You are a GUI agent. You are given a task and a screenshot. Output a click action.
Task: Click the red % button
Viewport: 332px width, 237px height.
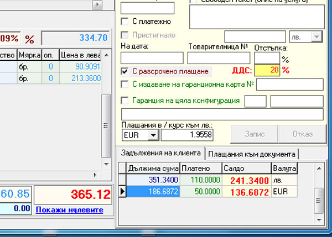click(29, 39)
